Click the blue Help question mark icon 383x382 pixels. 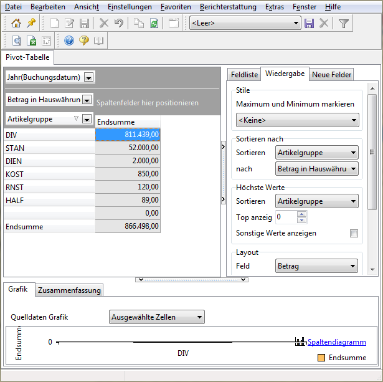(69, 41)
